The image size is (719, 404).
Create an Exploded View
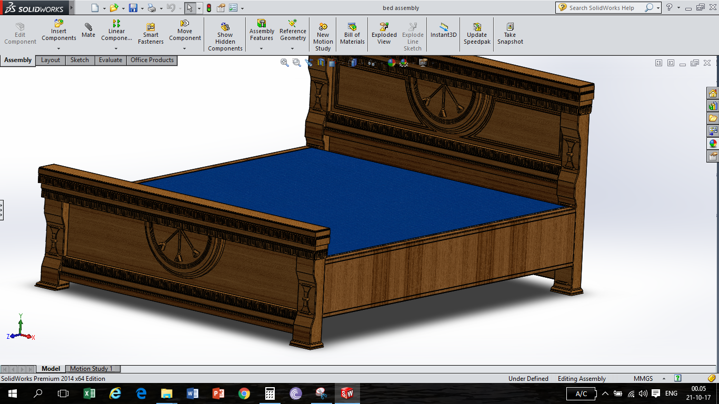point(384,34)
